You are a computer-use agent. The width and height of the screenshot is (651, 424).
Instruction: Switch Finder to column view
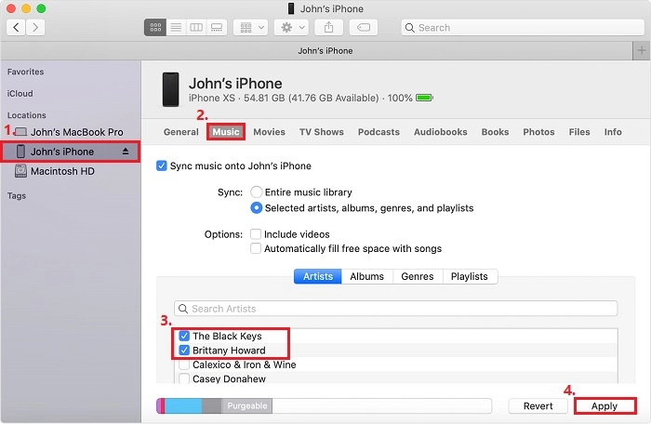(195, 28)
